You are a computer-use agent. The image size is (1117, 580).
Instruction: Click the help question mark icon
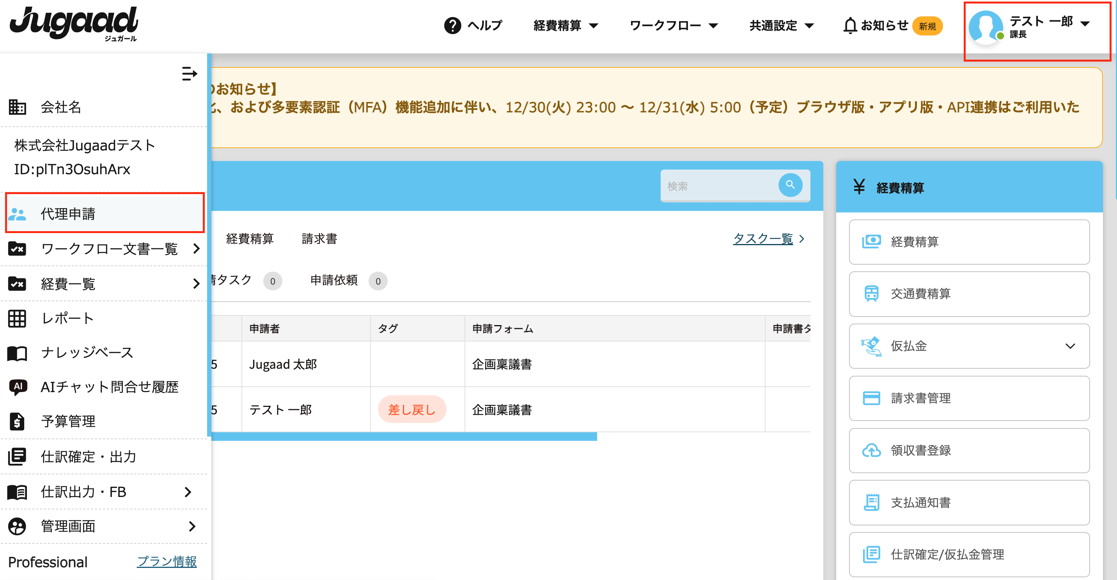pyautogui.click(x=452, y=26)
